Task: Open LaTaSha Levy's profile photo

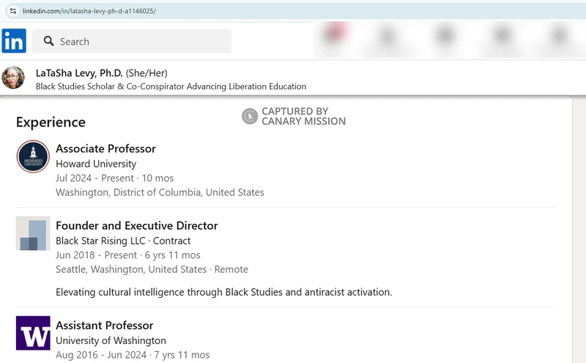Action: (13, 78)
